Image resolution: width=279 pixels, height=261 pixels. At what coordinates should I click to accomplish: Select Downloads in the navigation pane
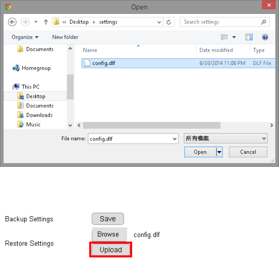[x=39, y=115]
